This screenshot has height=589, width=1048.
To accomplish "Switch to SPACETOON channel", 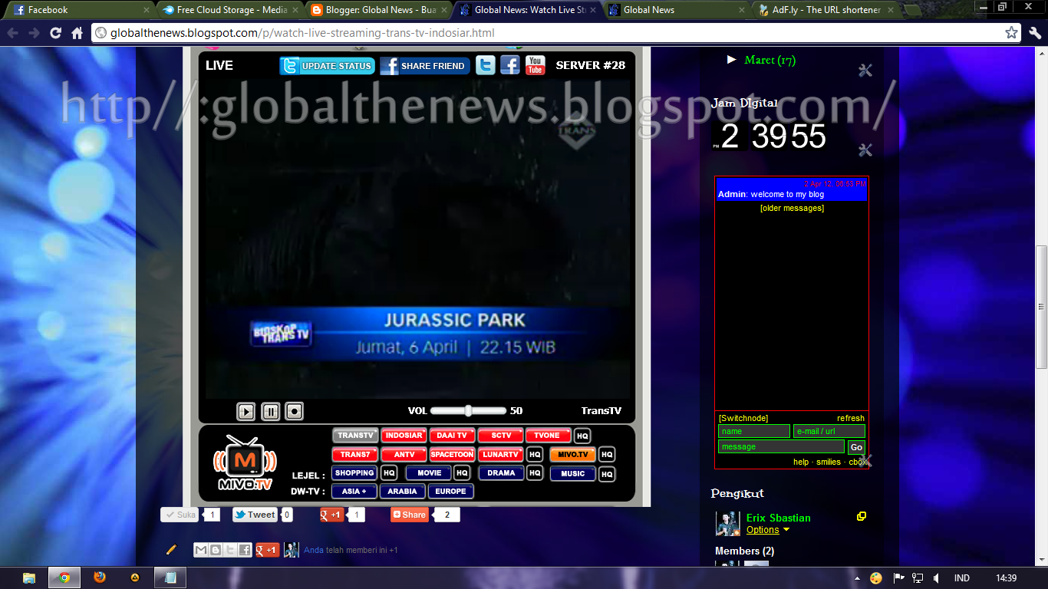I will [x=452, y=455].
